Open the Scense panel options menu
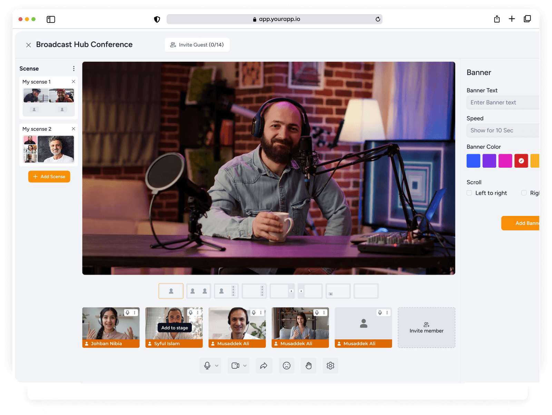This screenshot has height=415, width=552. click(x=73, y=68)
